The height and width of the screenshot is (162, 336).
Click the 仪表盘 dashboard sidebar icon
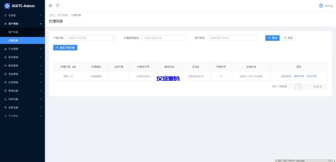(6, 15)
